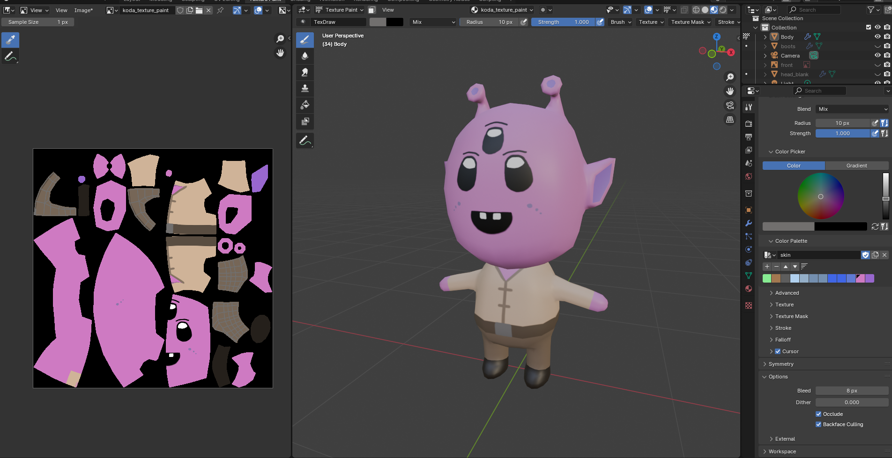This screenshot has width=892, height=458.
Task: Open the Texture Mask header menu
Action: [690, 22]
